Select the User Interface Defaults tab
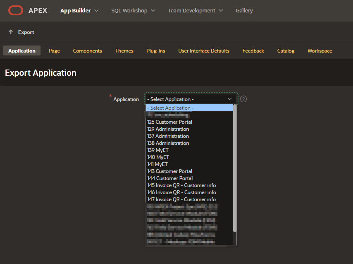The width and height of the screenshot is (353, 264). click(203, 50)
